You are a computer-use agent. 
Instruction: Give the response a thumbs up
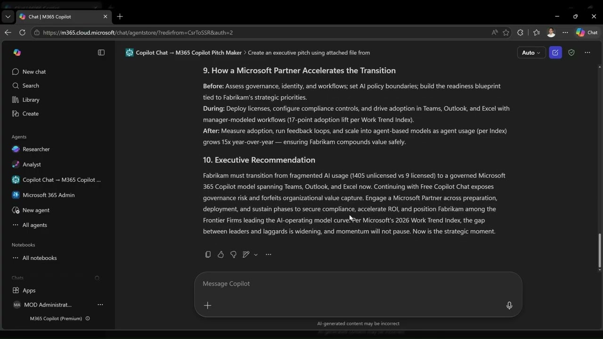(220, 255)
